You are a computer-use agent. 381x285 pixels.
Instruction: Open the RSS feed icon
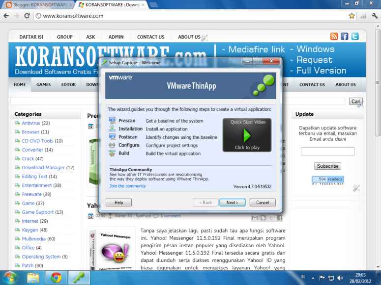(334, 36)
